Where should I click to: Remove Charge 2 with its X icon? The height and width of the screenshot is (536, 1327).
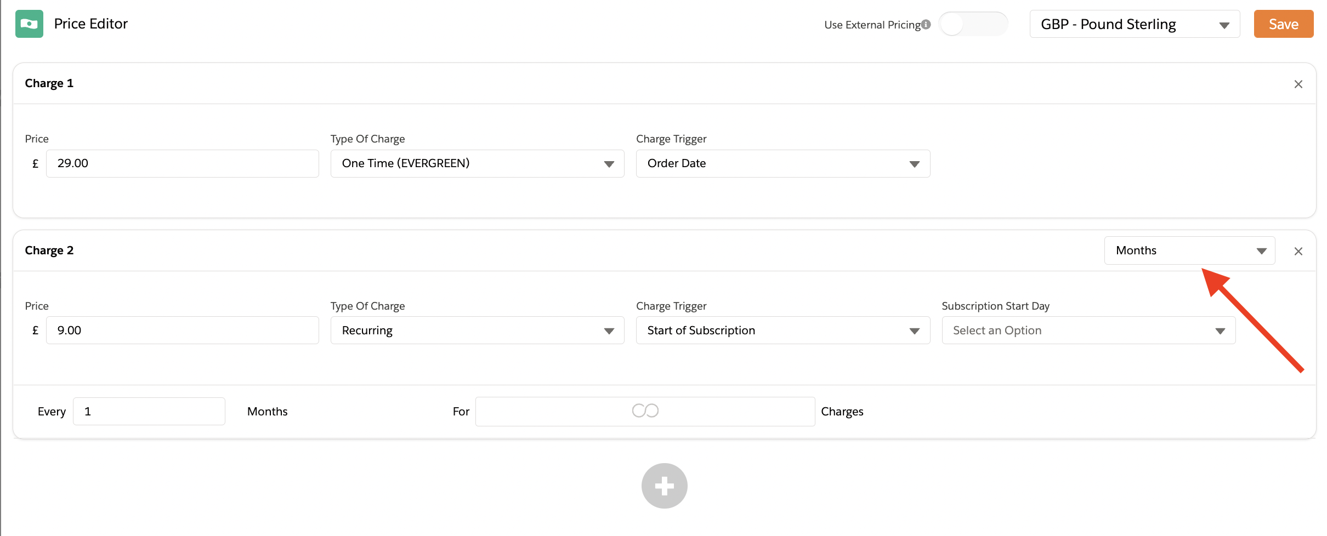tap(1298, 252)
